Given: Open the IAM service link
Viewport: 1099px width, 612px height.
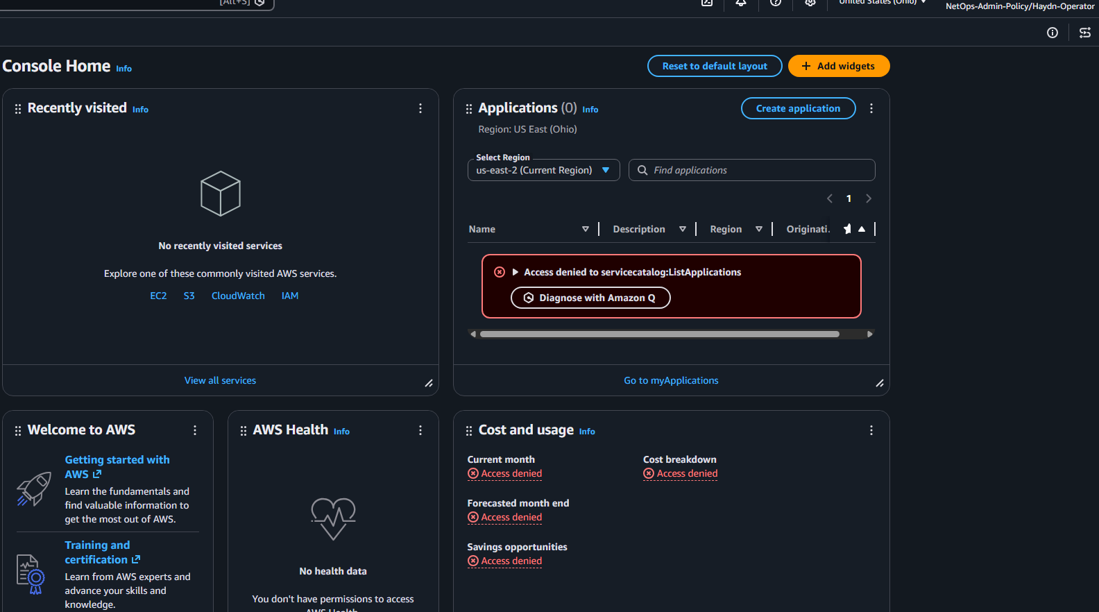Looking at the screenshot, I should click(x=290, y=296).
